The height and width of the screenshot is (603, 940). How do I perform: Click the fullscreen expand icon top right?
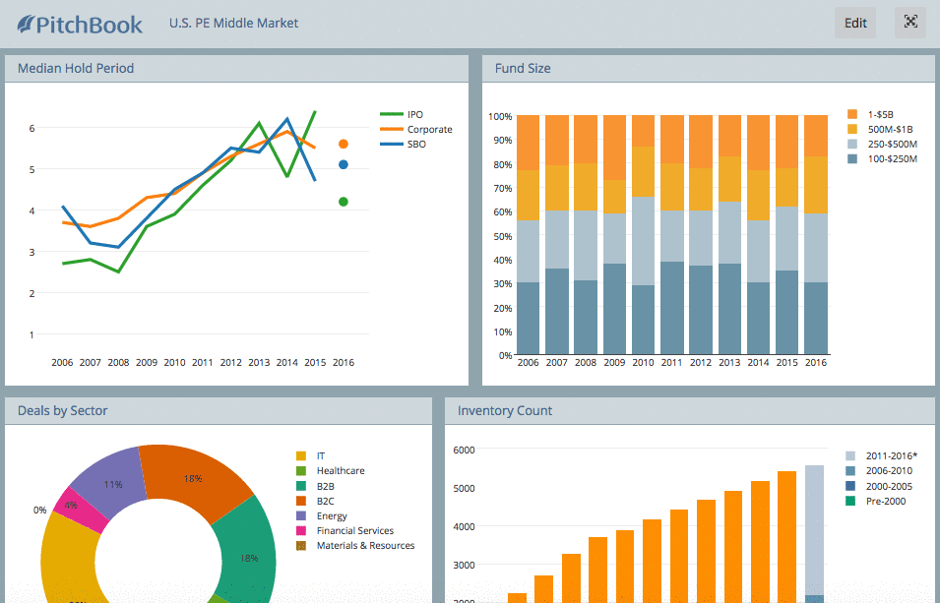(x=909, y=22)
